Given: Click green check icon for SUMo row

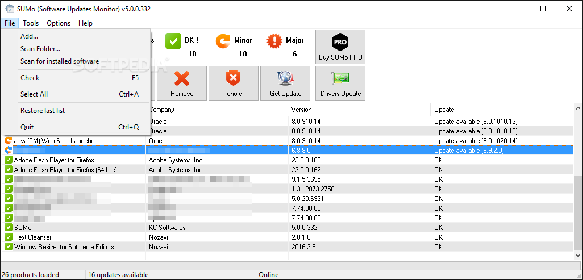Looking at the screenshot, I should [8, 227].
